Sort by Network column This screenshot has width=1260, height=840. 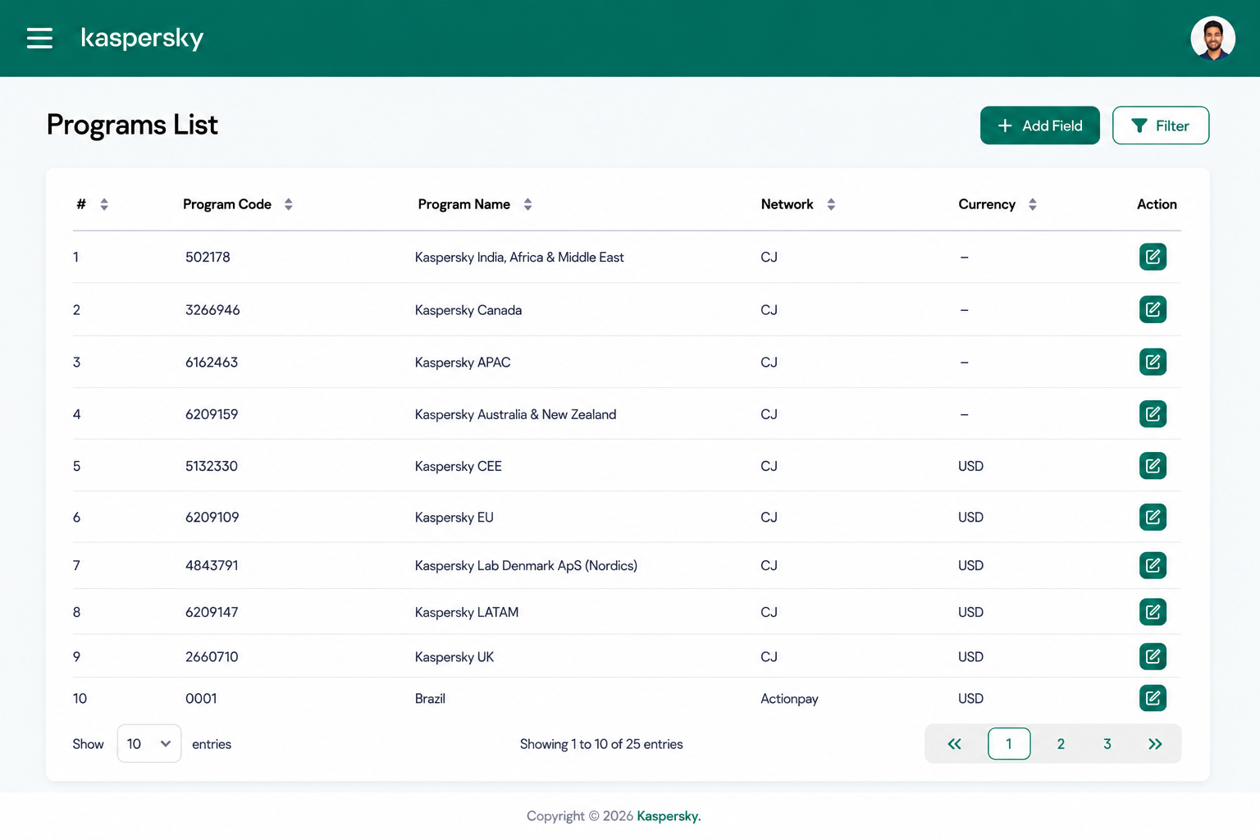[x=831, y=204]
